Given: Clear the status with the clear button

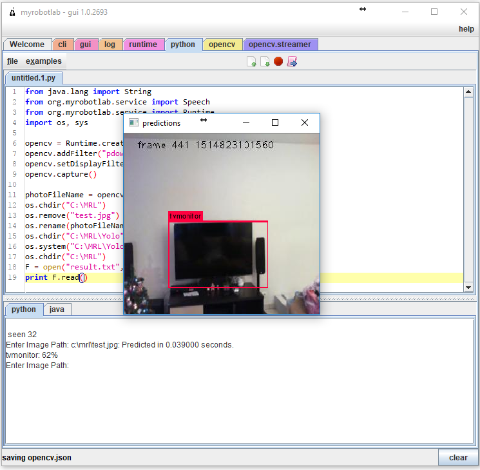Looking at the screenshot, I should [458, 458].
